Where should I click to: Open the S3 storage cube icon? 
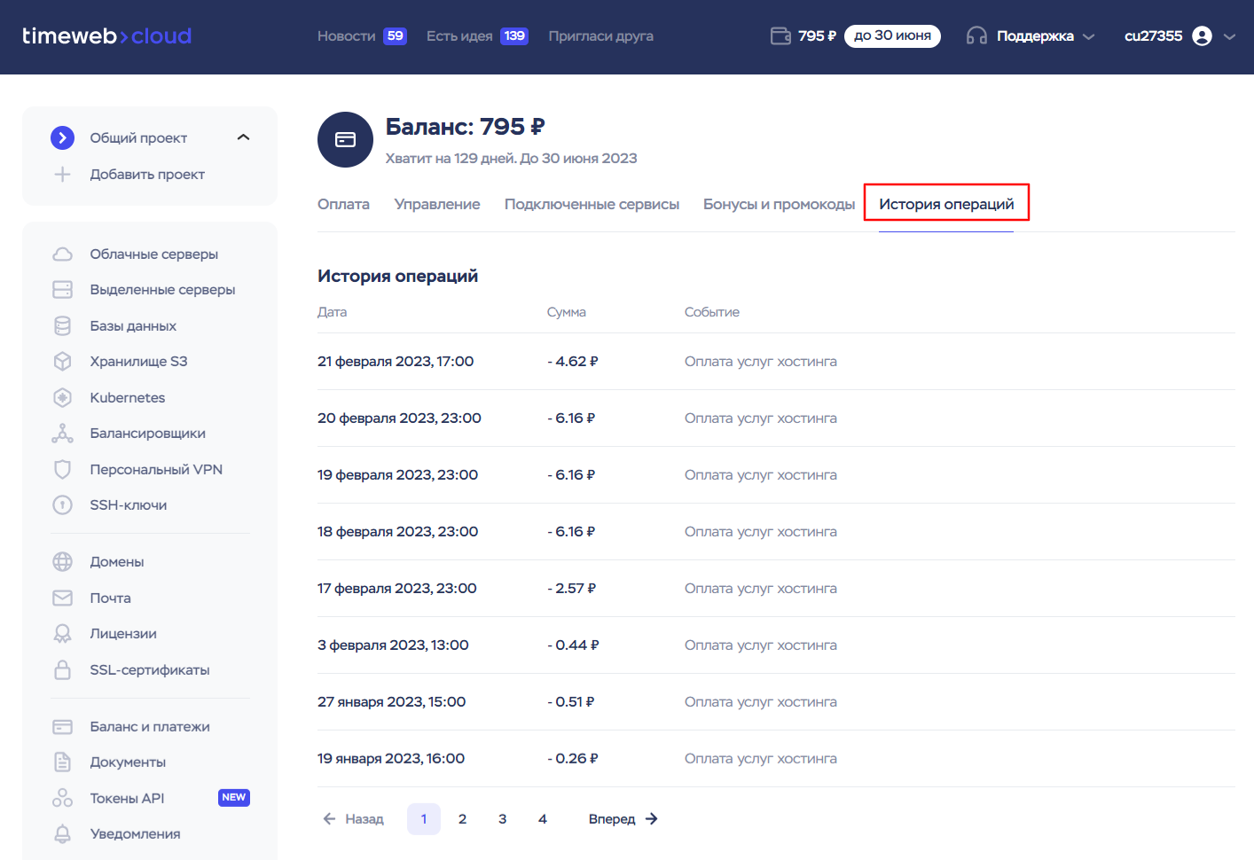(62, 362)
